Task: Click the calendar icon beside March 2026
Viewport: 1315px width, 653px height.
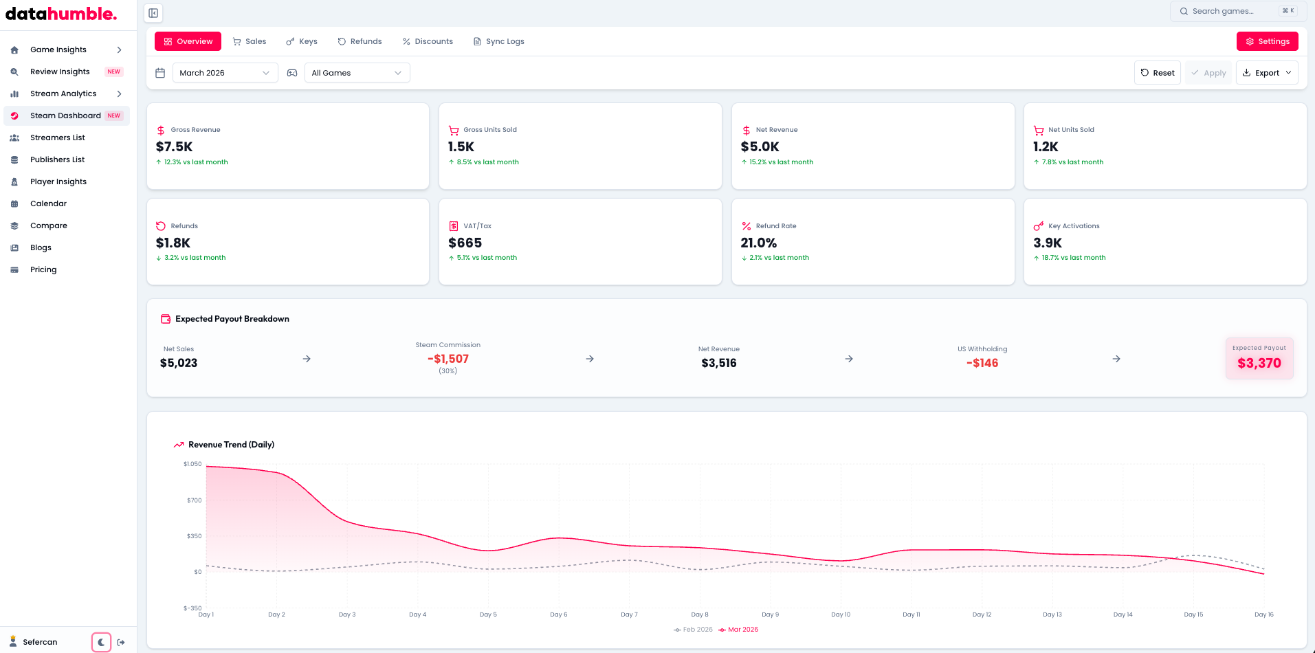Action: click(x=160, y=73)
